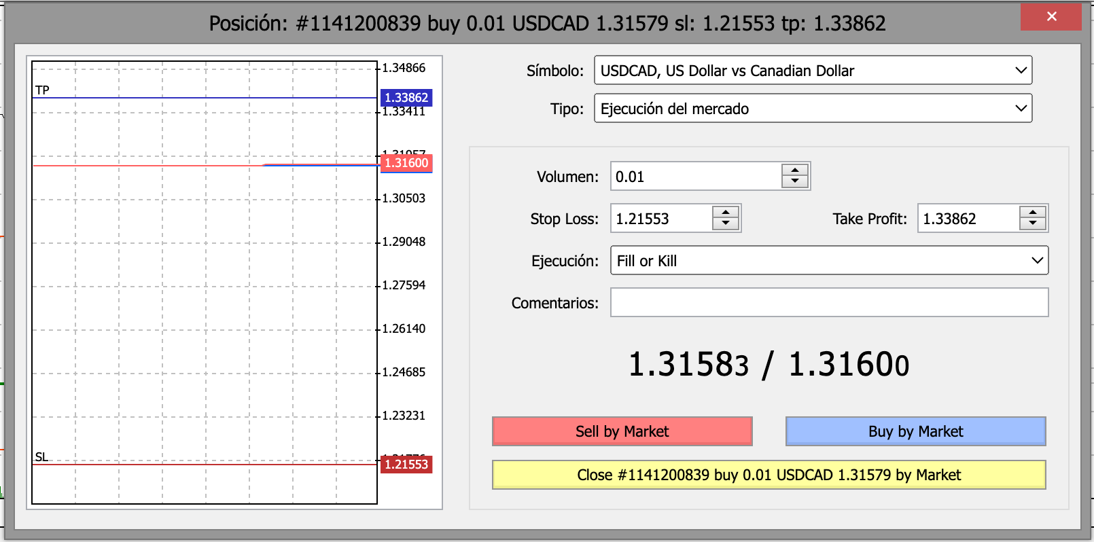Click the Volumen field label

[x=568, y=177]
